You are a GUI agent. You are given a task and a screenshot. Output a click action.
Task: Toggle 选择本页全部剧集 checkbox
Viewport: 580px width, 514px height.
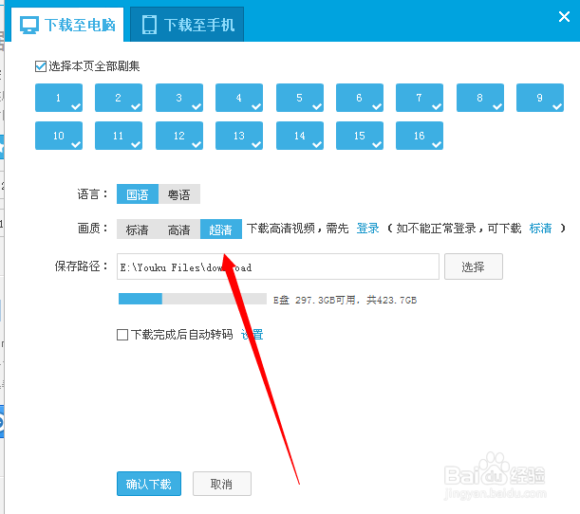point(40,66)
